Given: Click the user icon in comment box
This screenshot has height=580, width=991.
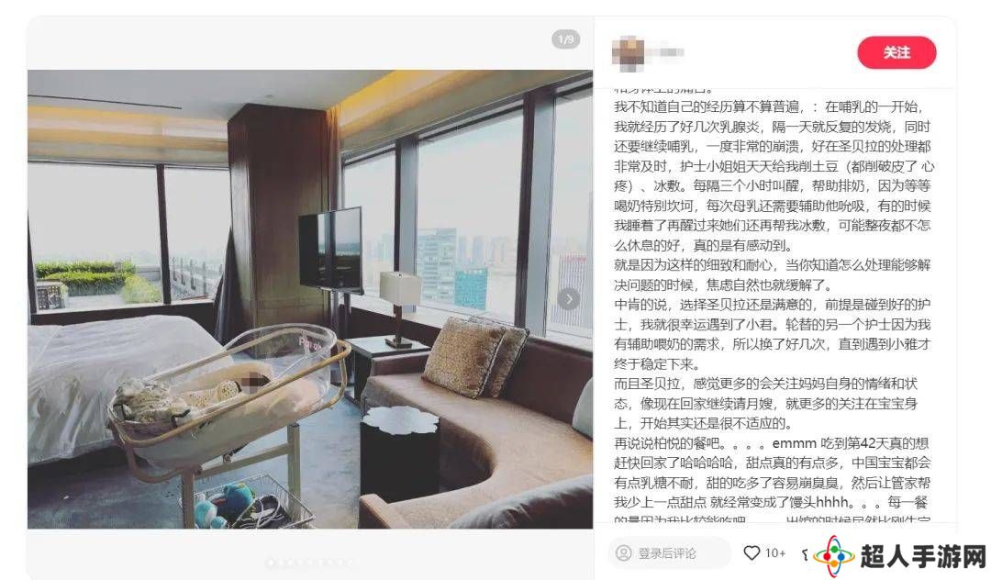Looking at the screenshot, I should pos(623,553).
